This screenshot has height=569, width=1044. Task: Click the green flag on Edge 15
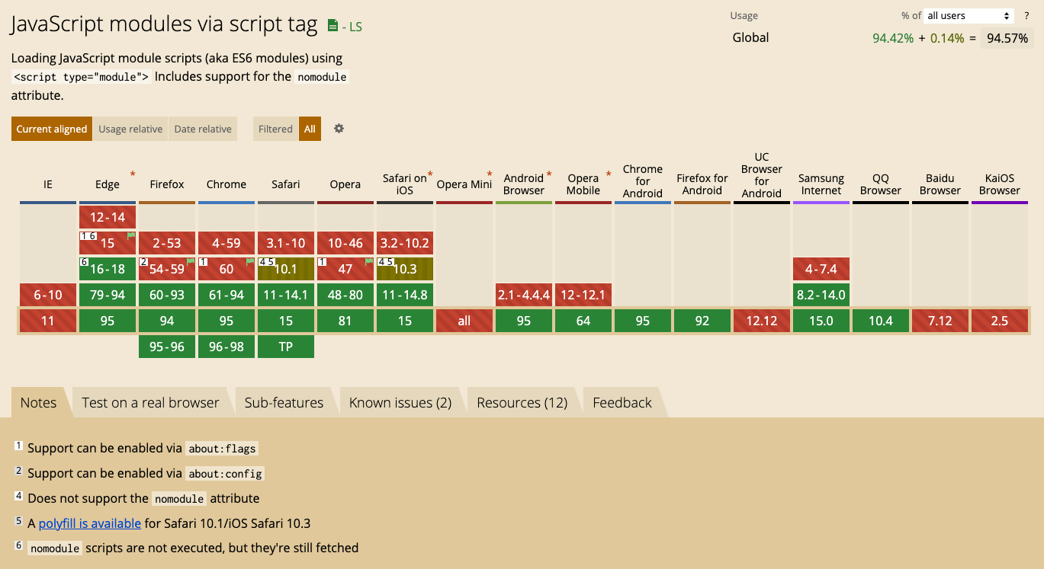point(131,236)
